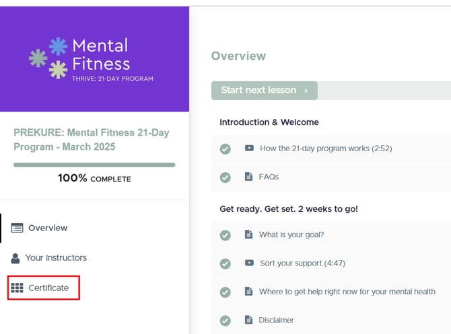This screenshot has height=334, width=451.
Task: Click the document icon beside FAQs
Action: pyautogui.click(x=248, y=177)
